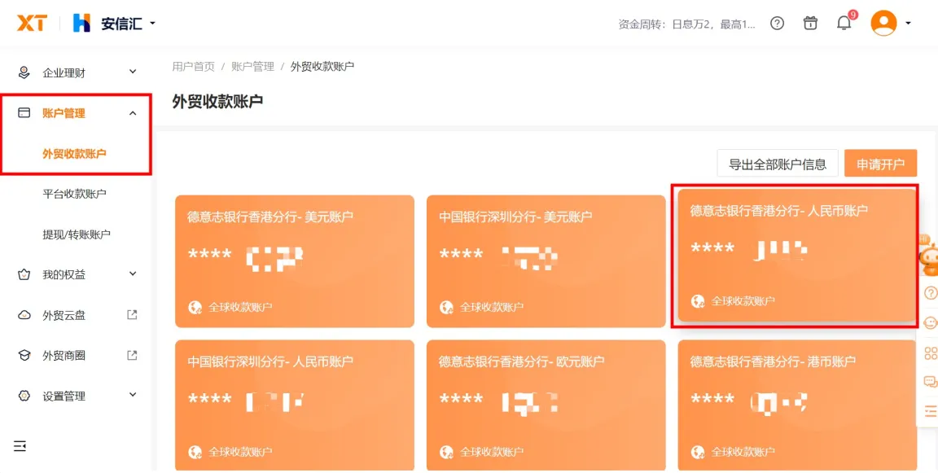The height and width of the screenshot is (473, 938).
Task: Click the blue 安信汇 H logo
Action: 81,24
